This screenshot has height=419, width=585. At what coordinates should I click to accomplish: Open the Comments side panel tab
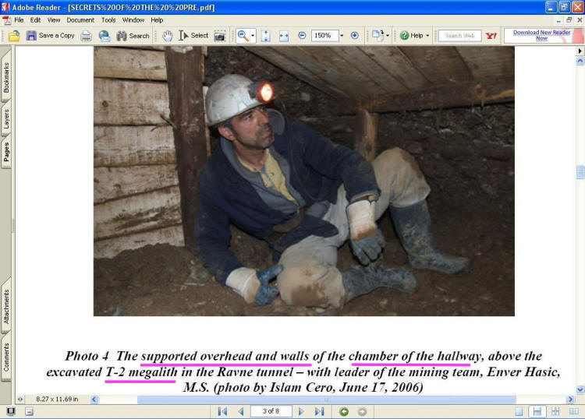click(6, 357)
